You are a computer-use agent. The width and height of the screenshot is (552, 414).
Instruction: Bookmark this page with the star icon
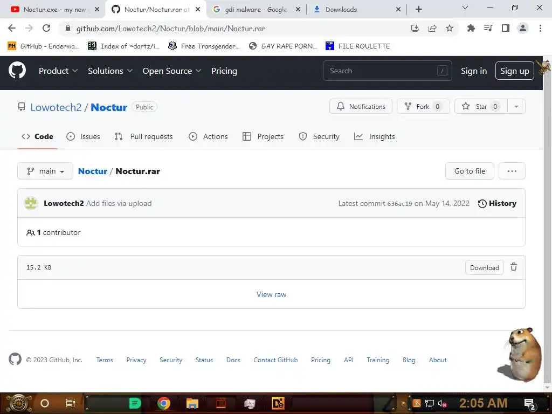[x=449, y=29]
